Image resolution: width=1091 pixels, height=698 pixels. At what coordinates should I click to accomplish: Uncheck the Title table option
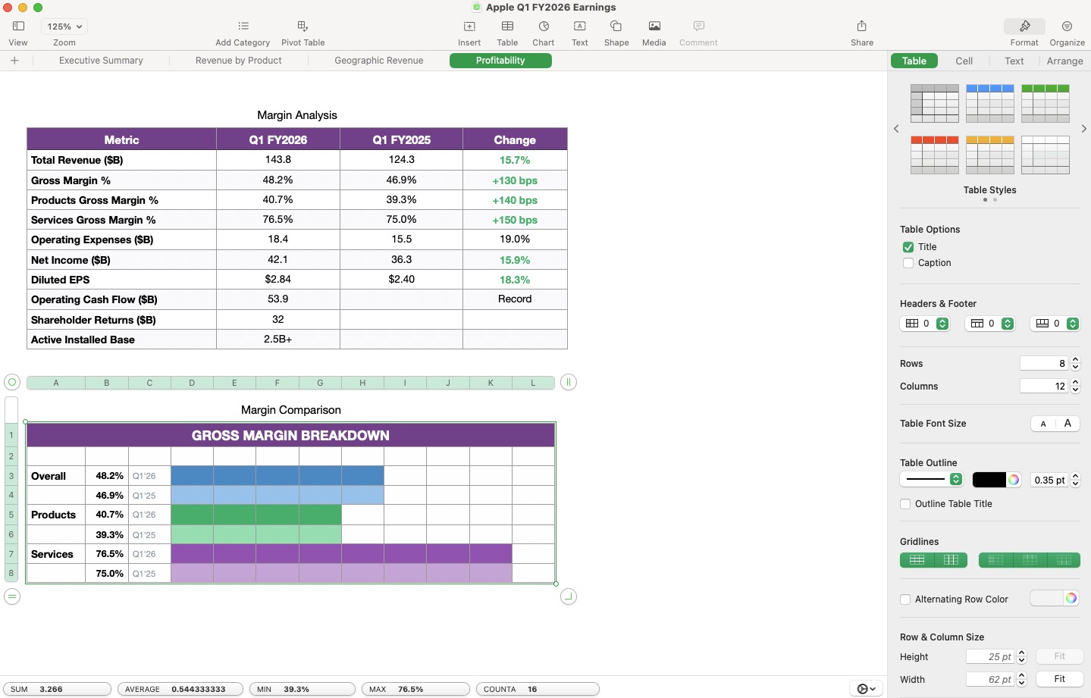(908, 247)
